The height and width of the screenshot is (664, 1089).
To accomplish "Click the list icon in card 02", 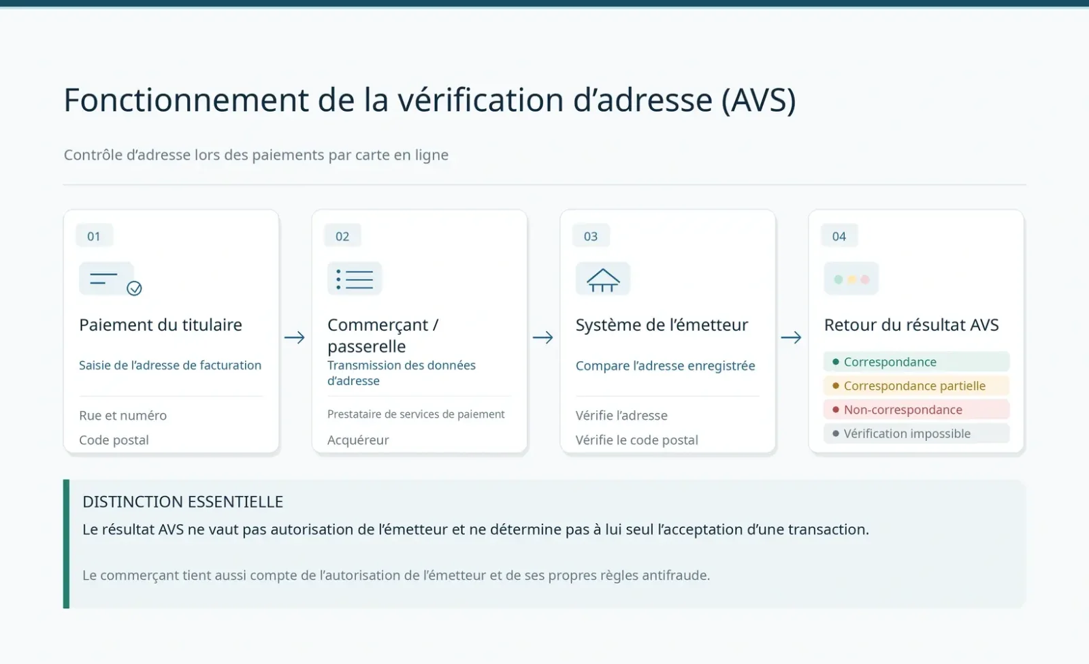I will pyautogui.click(x=355, y=279).
